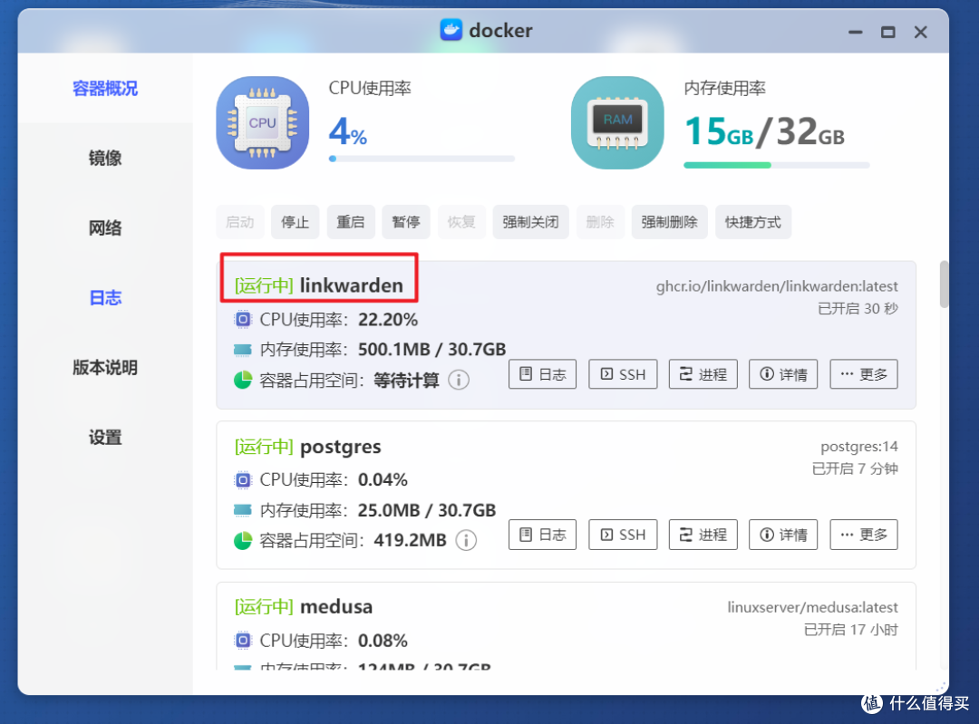
Task: Click linkwarden 内存使用率 memory icon
Action: point(243,350)
